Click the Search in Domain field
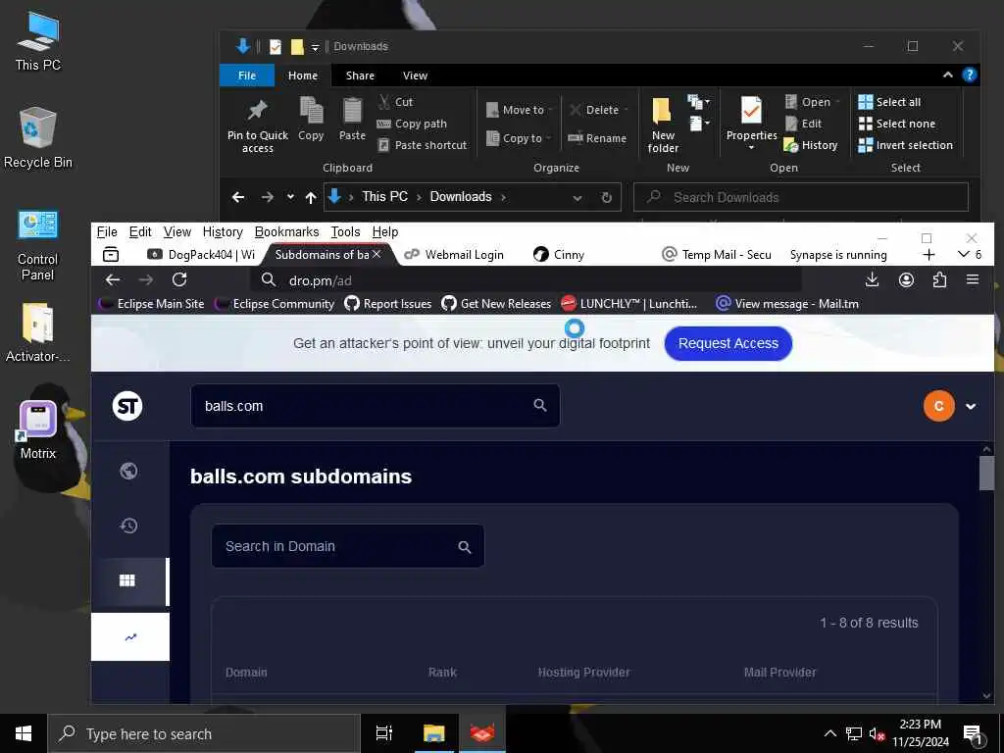The image size is (1004, 753). tap(348, 546)
